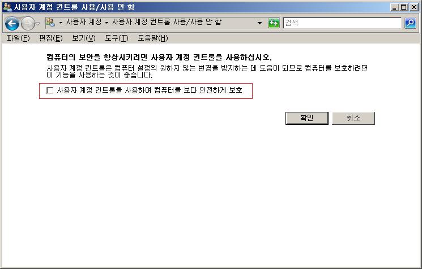Minimize the window using title bar button
Screen dimensions: 422x269
(395, 7)
